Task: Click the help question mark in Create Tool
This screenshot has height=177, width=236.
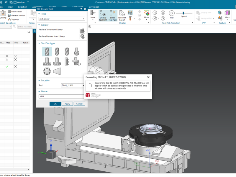Action: tap(81, 9)
